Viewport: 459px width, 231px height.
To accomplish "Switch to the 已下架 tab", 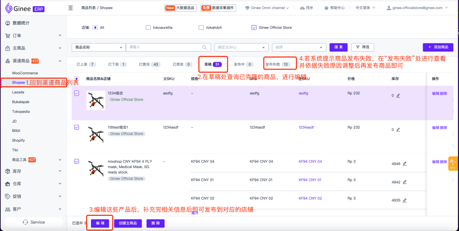I will click(x=117, y=65).
